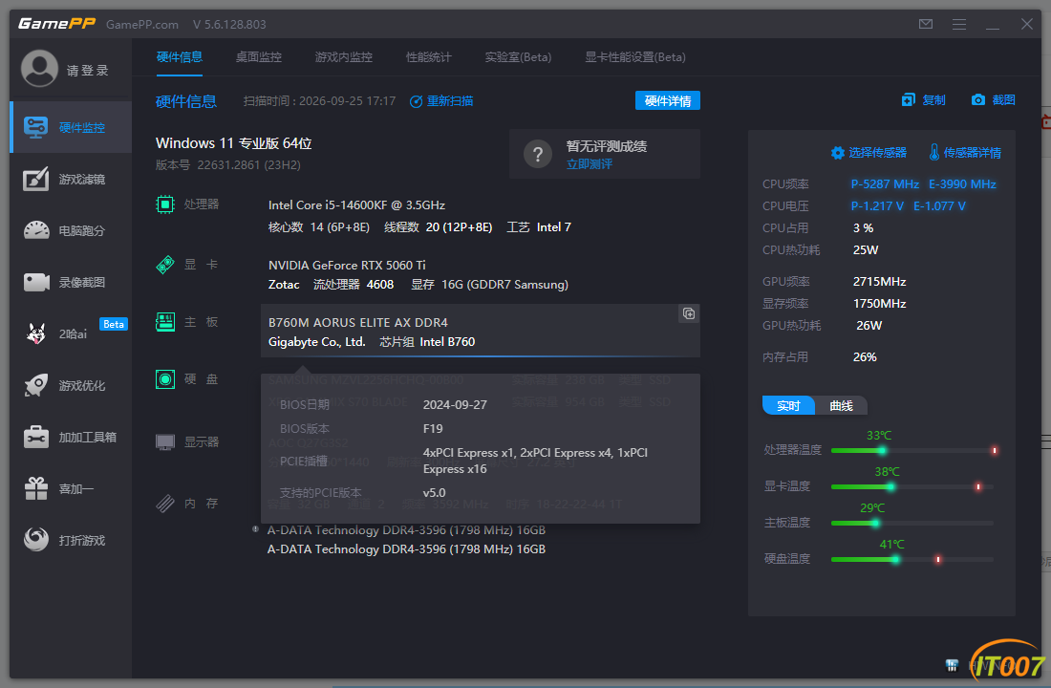The width and height of the screenshot is (1051, 688).
Task: Click the BIOS版本 F19 value
Action: click(433, 428)
